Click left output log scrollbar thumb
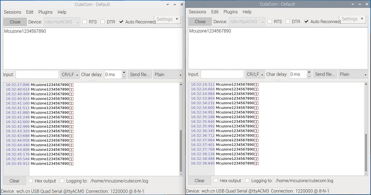Image resolution: width=371 pixels, height=195 pixels. point(181,151)
